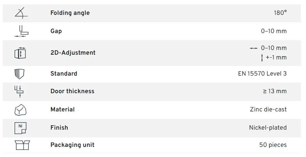Click the 180° folding angle value
The image size is (306, 157).
point(280,13)
